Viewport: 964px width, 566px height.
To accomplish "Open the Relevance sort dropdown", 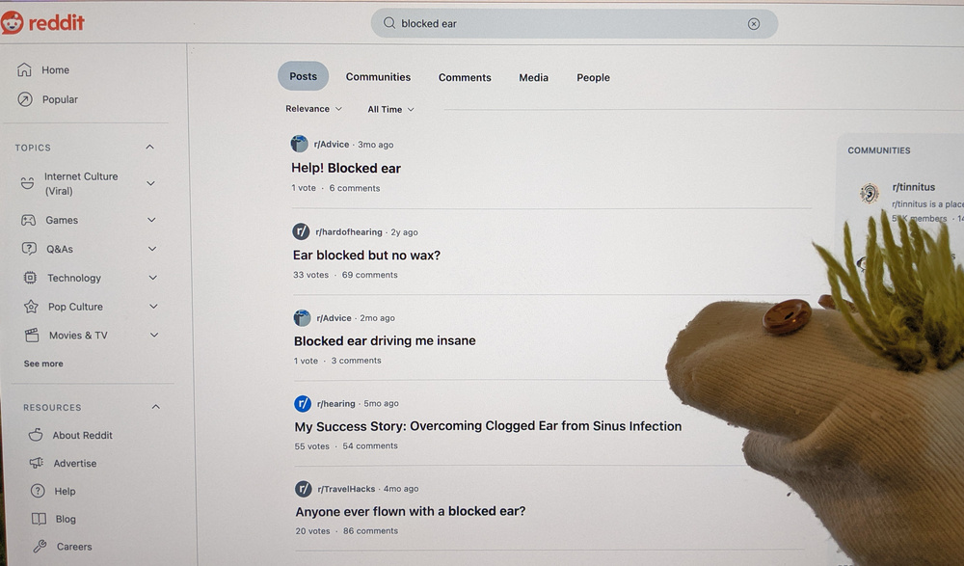I will pyautogui.click(x=313, y=109).
